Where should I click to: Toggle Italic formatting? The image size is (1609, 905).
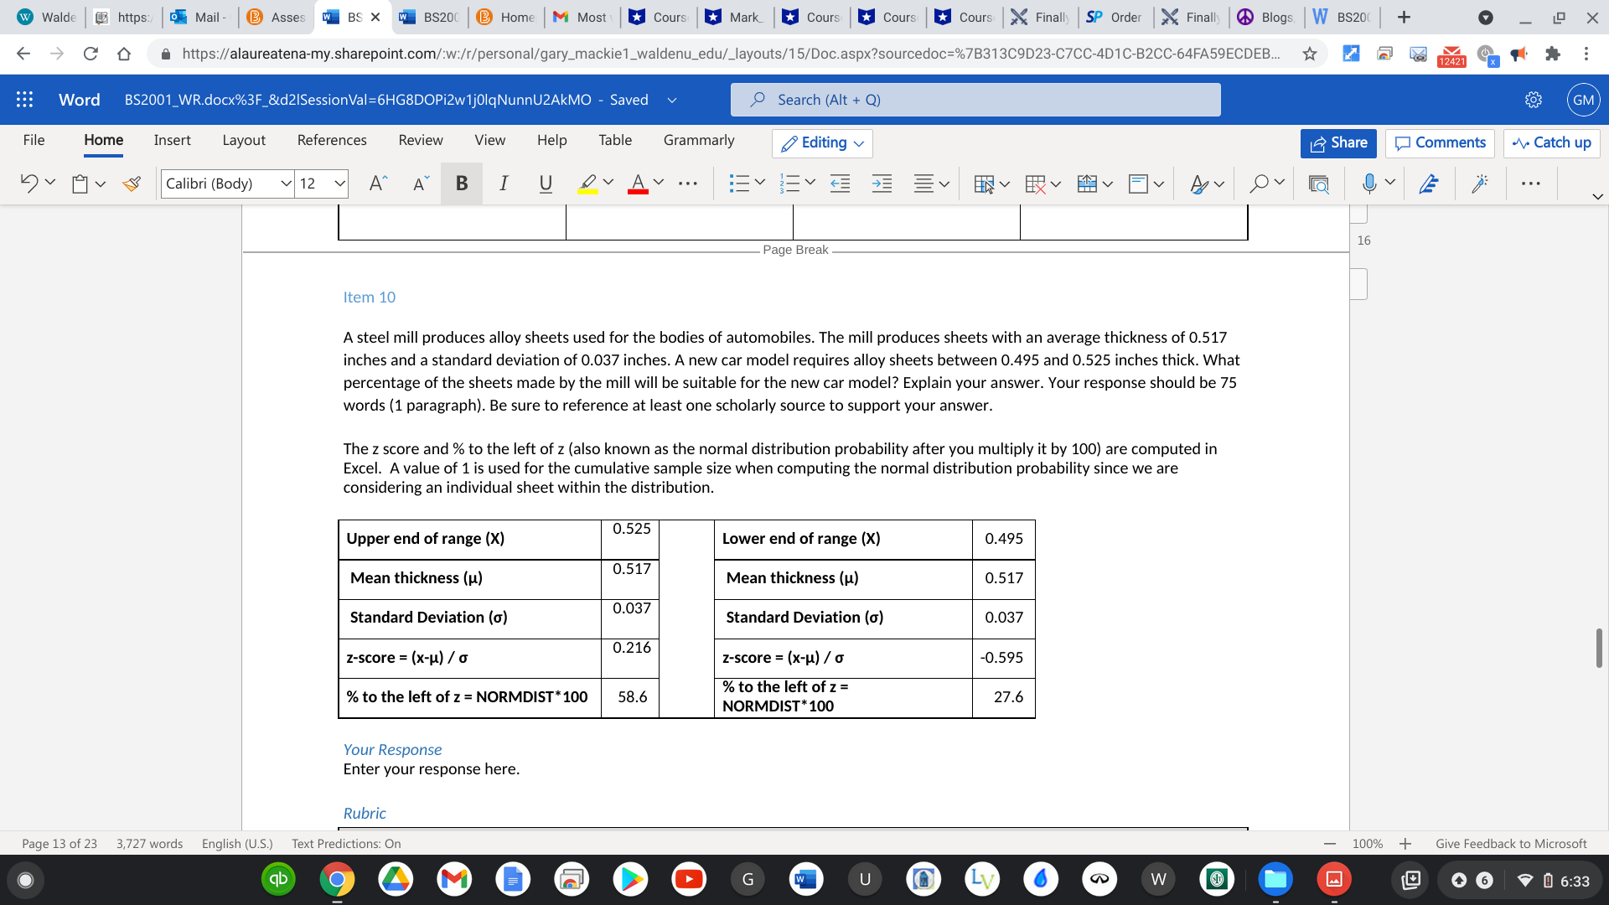[503, 184]
